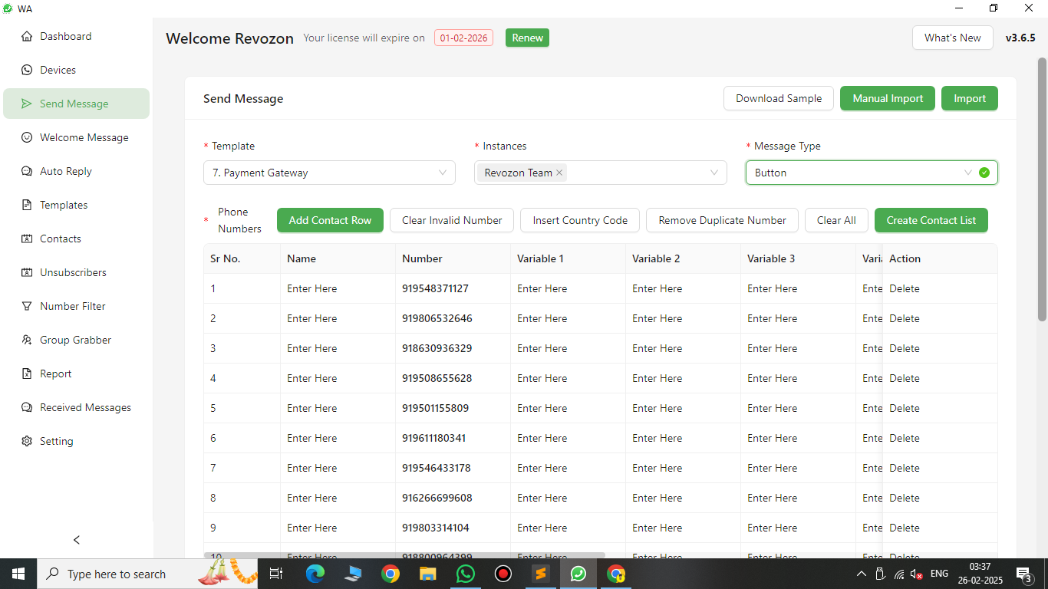Viewport: 1048px width, 589px height.
Task: Remove the Revozon Team tag via its x
Action: pos(559,173)
